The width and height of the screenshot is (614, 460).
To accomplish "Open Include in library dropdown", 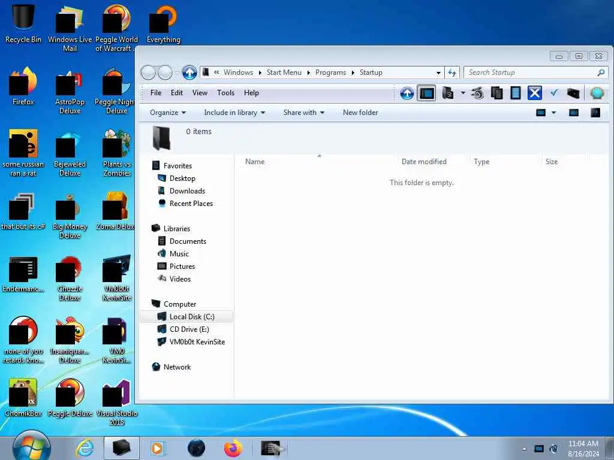I will pyautogui.click(x=234, y=113).
